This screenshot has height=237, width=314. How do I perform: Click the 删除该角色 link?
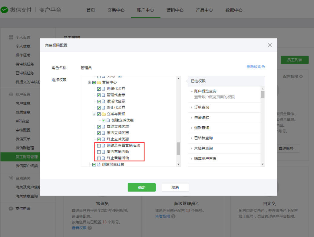pos(256,67)
